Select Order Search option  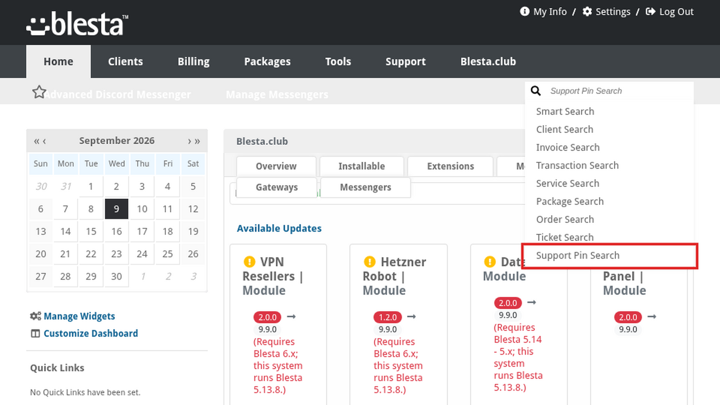pyautogui.click(x=609, y=219)
